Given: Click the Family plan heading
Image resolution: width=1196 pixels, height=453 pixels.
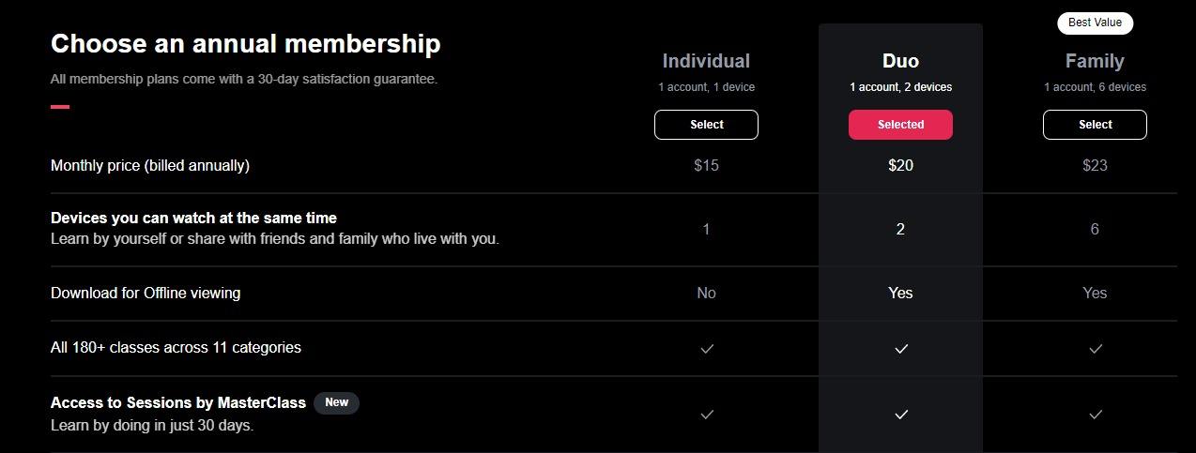Looking at the screenshot, I should point(1095,61).
